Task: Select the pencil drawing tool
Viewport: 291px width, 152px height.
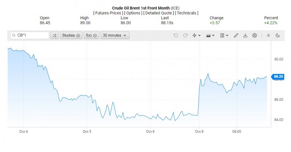Action: 236,35
